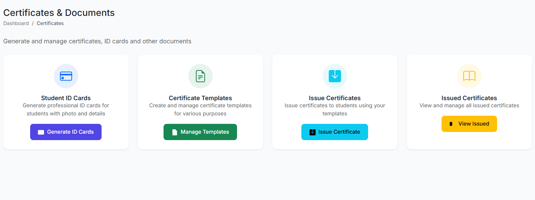The height and width of the screenshot is (200, 535).
Task: Go to Dashboard via the breadcrumb
Action: click(x=16, y=23)
